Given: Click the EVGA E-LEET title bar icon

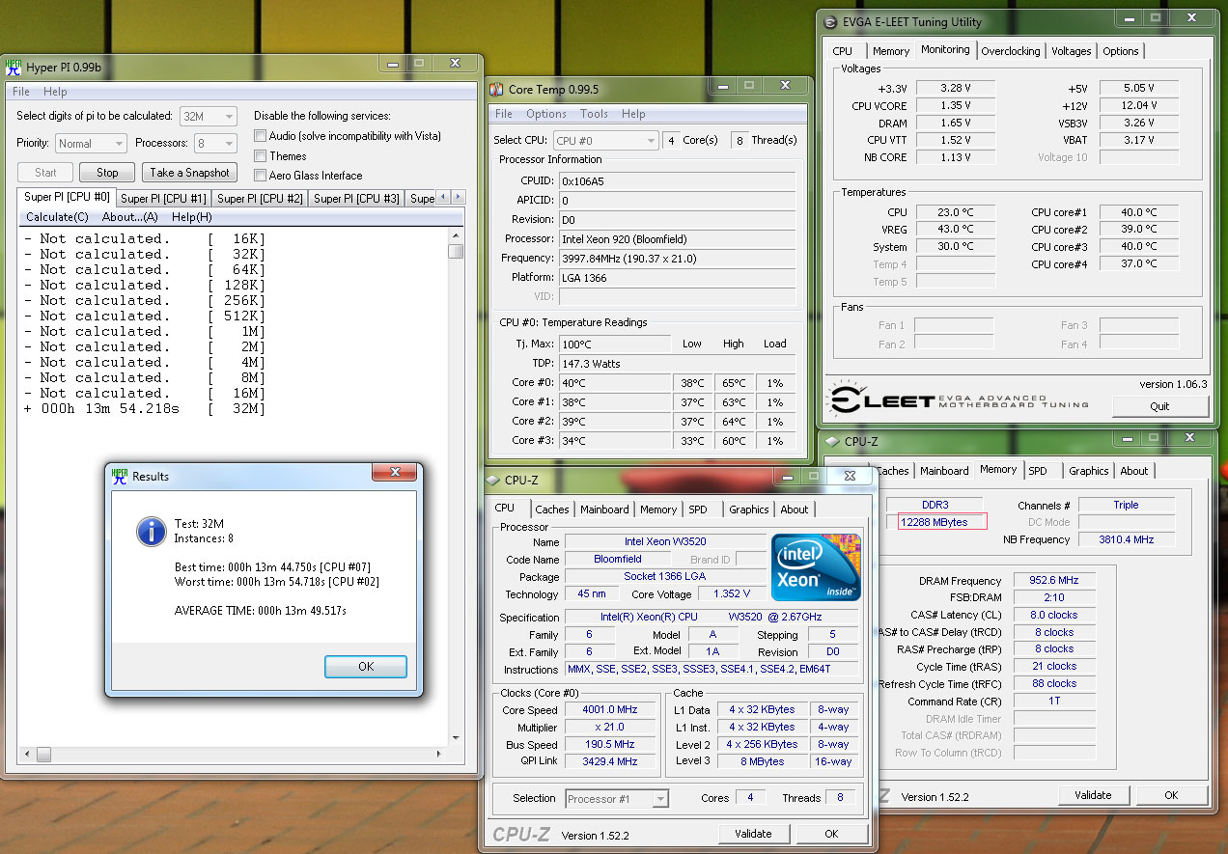Looking at the screenshot, I should [x=831, y=22].
